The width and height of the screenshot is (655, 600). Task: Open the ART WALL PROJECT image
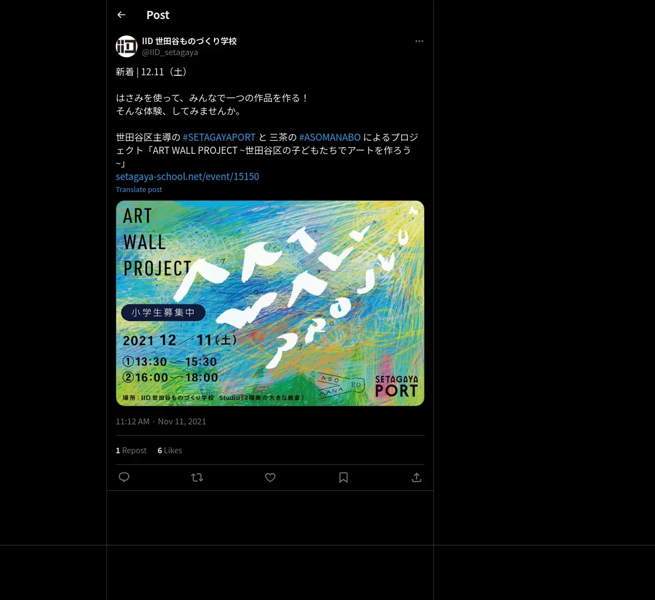(x=270, y=303)
